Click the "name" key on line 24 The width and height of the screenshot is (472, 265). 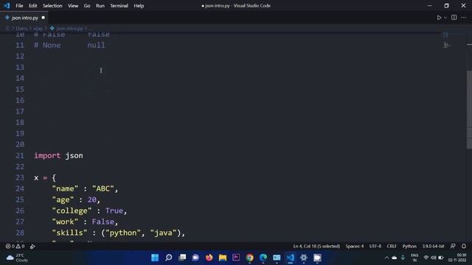(x=65, y=188)
